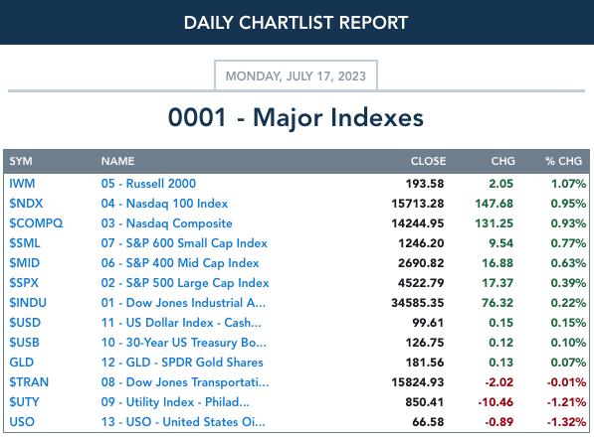The width and height of the screenshot is (594, 437).
Task: Open the $SML symbol link
Action: tap(25, 243)
